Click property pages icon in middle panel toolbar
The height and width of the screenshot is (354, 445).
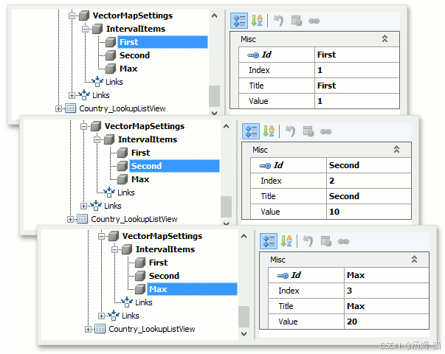(x=308, y=131)
